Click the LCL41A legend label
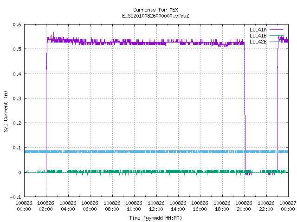297x222 pixels. tap(258, 30)
